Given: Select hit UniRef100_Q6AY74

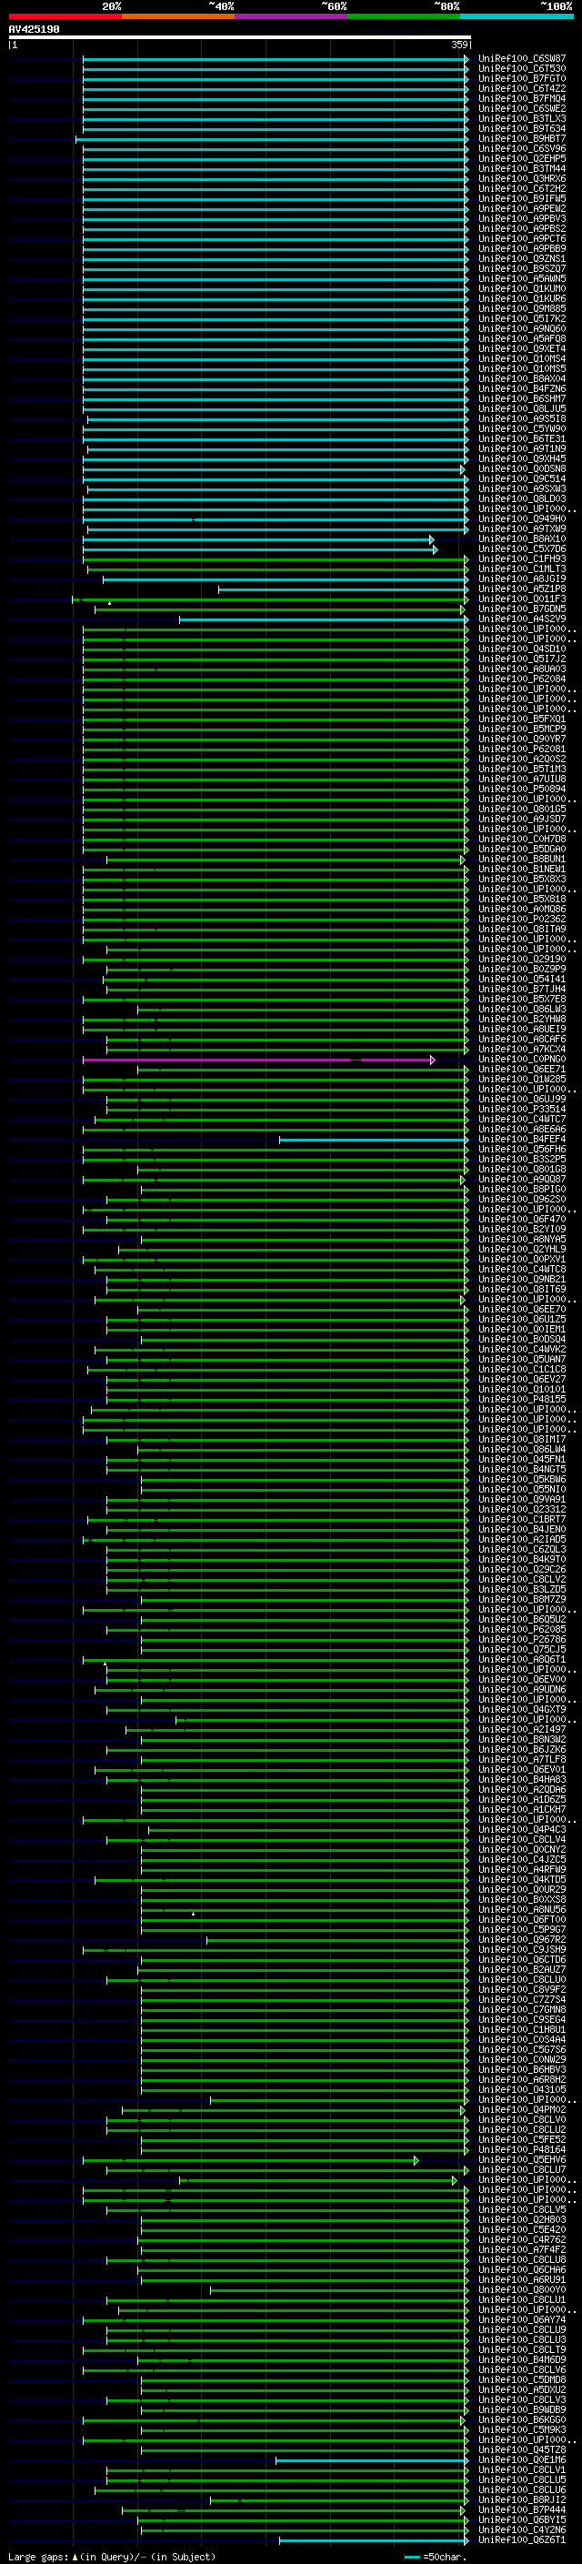Looking at the screenshot, I should [521, 2320].
